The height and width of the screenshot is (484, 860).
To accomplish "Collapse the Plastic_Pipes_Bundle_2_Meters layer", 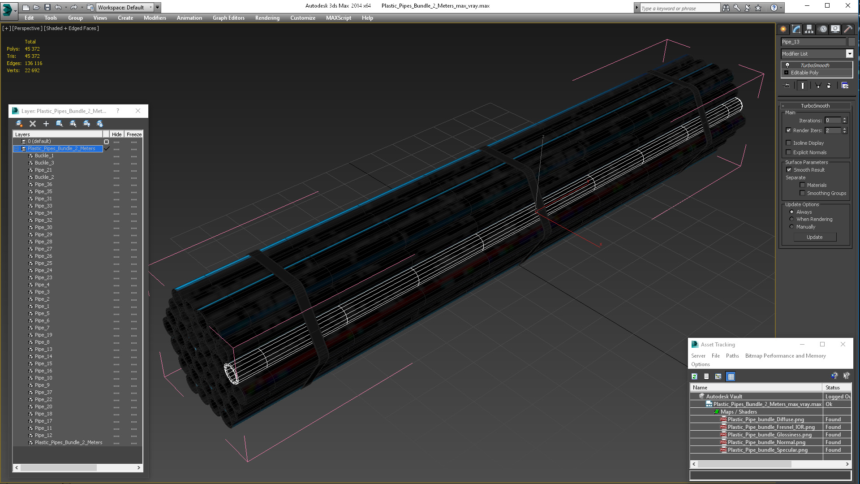I will (x=17, y=149).
